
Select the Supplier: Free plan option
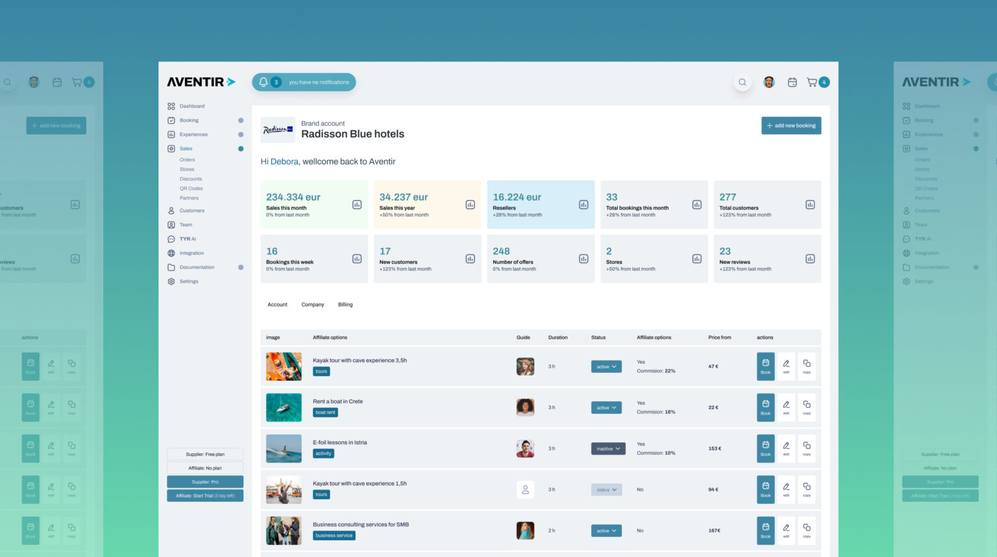205,455
